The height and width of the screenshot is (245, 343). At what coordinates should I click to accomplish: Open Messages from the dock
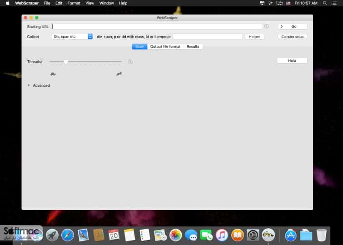coord(191,235)
